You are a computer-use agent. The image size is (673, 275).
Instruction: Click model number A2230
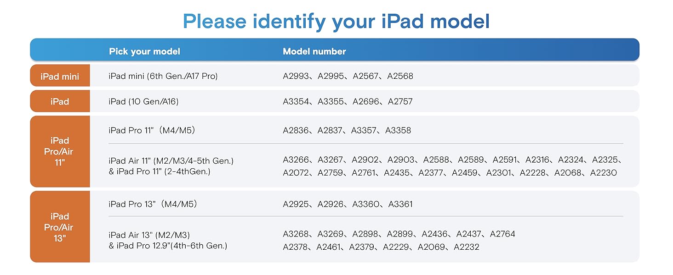603,172
